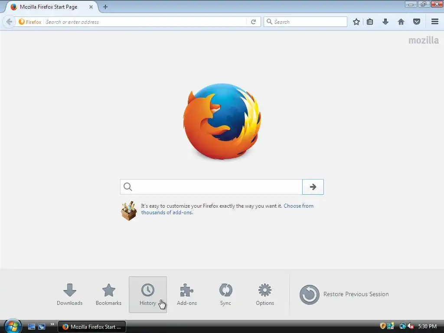Open the hamburger menu
444x333 pixels.
tap(435, 22)
